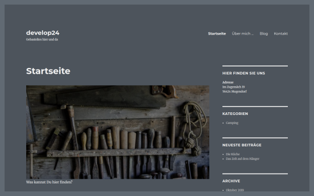The height and width of the screenshot is (196, 314).
Task: Click the text 56424 Mogendorf
Action: pyautogui.click(x=234, y=91)
